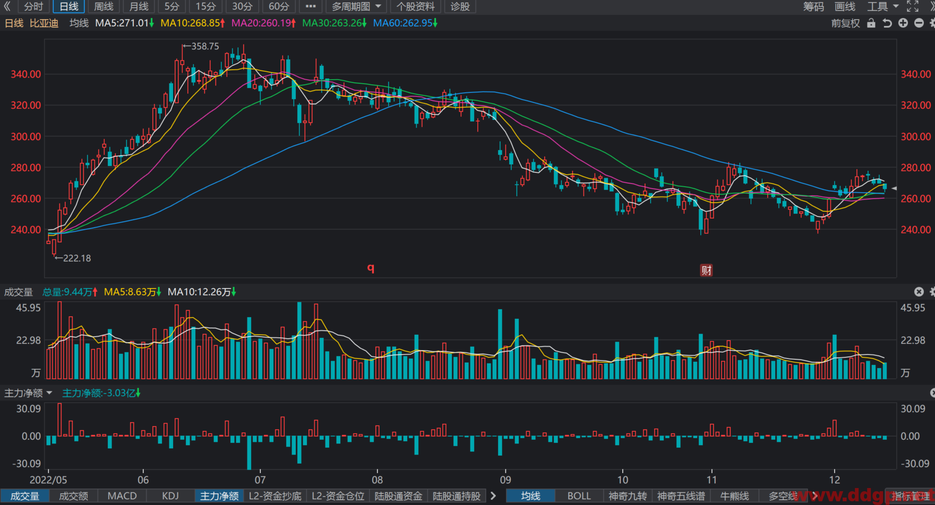Click the lock icon next to 前复权
Screen dimensions: 935x505
[x=871, y=23]
